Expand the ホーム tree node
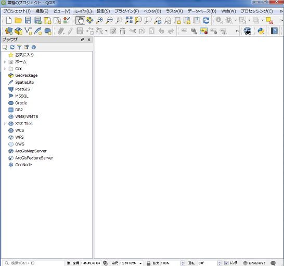Image resolution: width=284 pixels, height=266 pixels. tap(5, 62)
